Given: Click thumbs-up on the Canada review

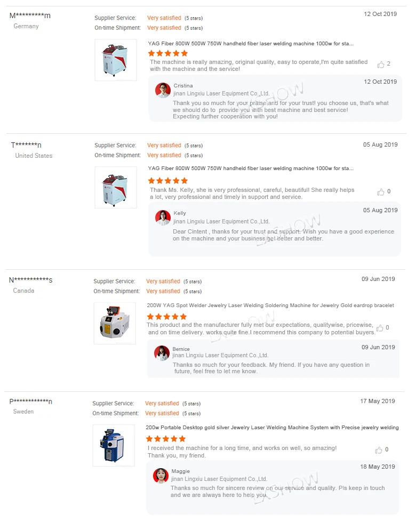Looking at the screenshot, I should click(380, 328).
